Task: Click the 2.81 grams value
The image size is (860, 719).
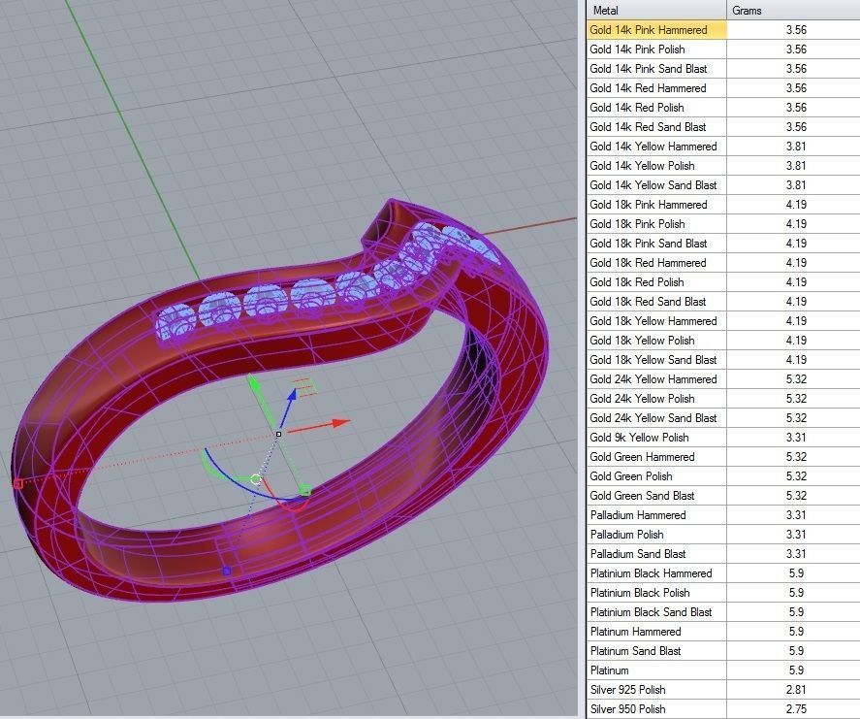Action: 796,689
